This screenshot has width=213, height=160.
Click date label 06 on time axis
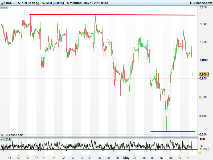point(153,158)
